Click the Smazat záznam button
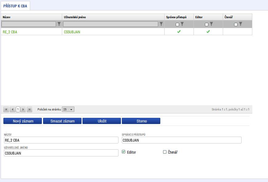 pos(62,121)
